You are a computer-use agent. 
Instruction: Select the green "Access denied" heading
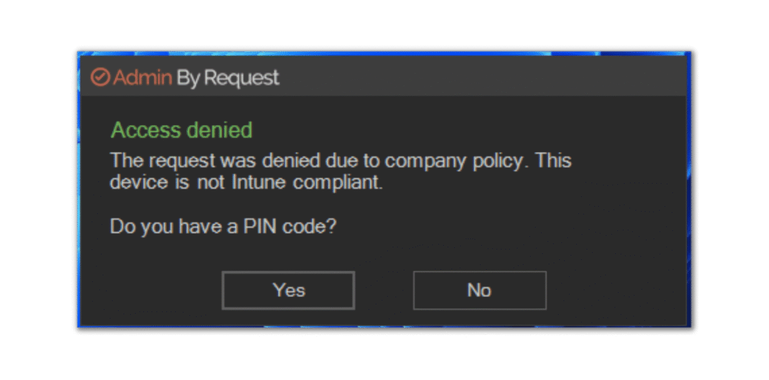pos(181,131)
